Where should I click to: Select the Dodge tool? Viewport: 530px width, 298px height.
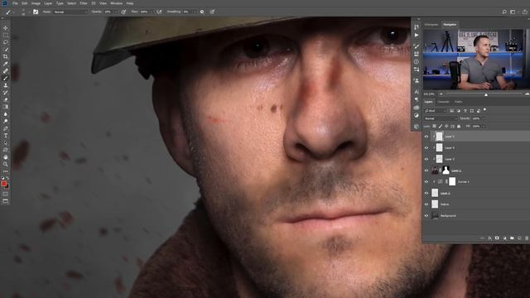click(6, 122)
